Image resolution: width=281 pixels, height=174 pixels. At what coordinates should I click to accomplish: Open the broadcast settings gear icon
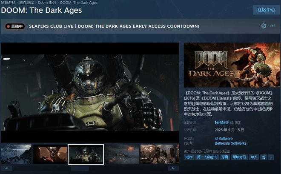(x=264, y=26)
